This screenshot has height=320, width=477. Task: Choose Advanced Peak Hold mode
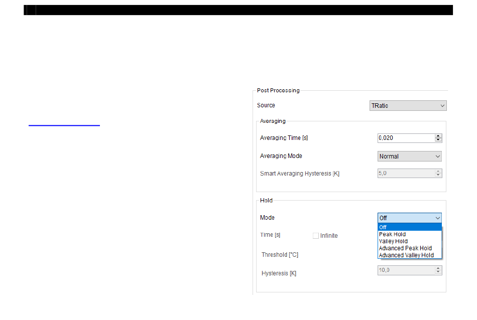tap(409, 248)
